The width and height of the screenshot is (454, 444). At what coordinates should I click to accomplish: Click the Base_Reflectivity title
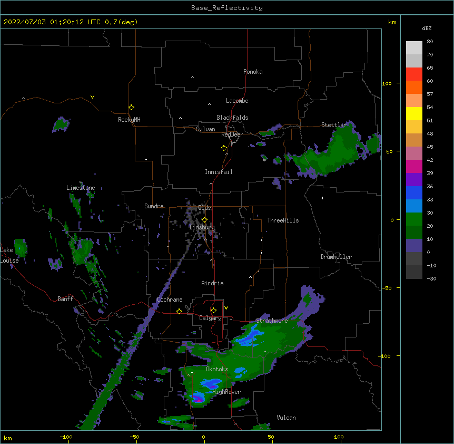click(227, 8)
